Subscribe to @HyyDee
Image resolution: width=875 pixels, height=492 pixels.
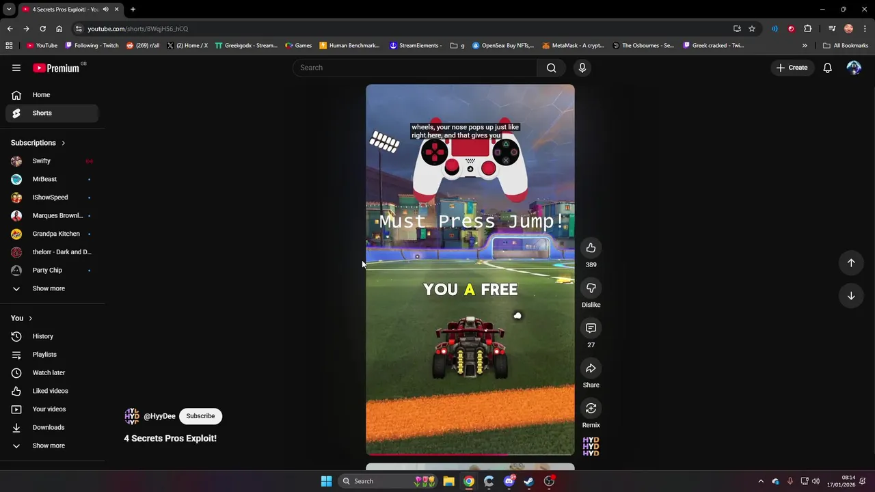[200, 416]
